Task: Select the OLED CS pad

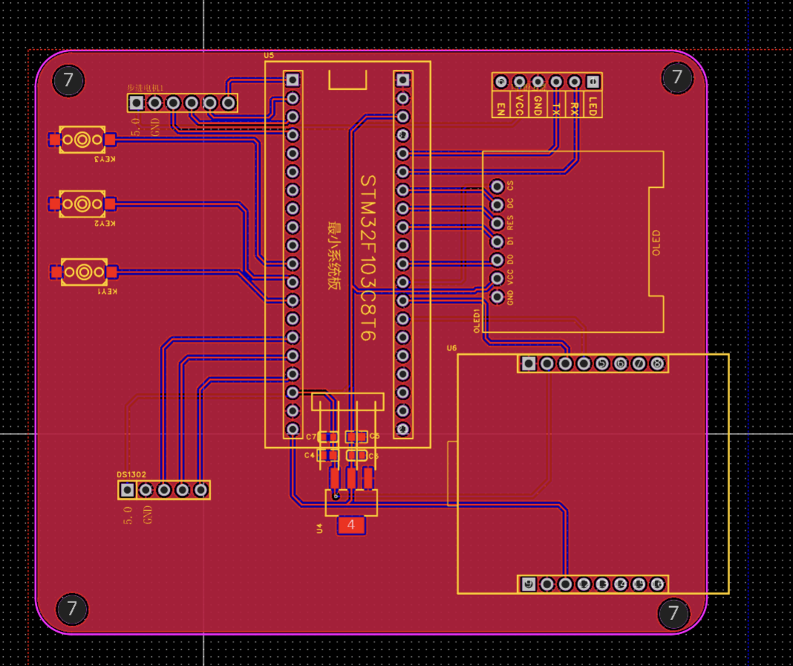Action: 497,186
